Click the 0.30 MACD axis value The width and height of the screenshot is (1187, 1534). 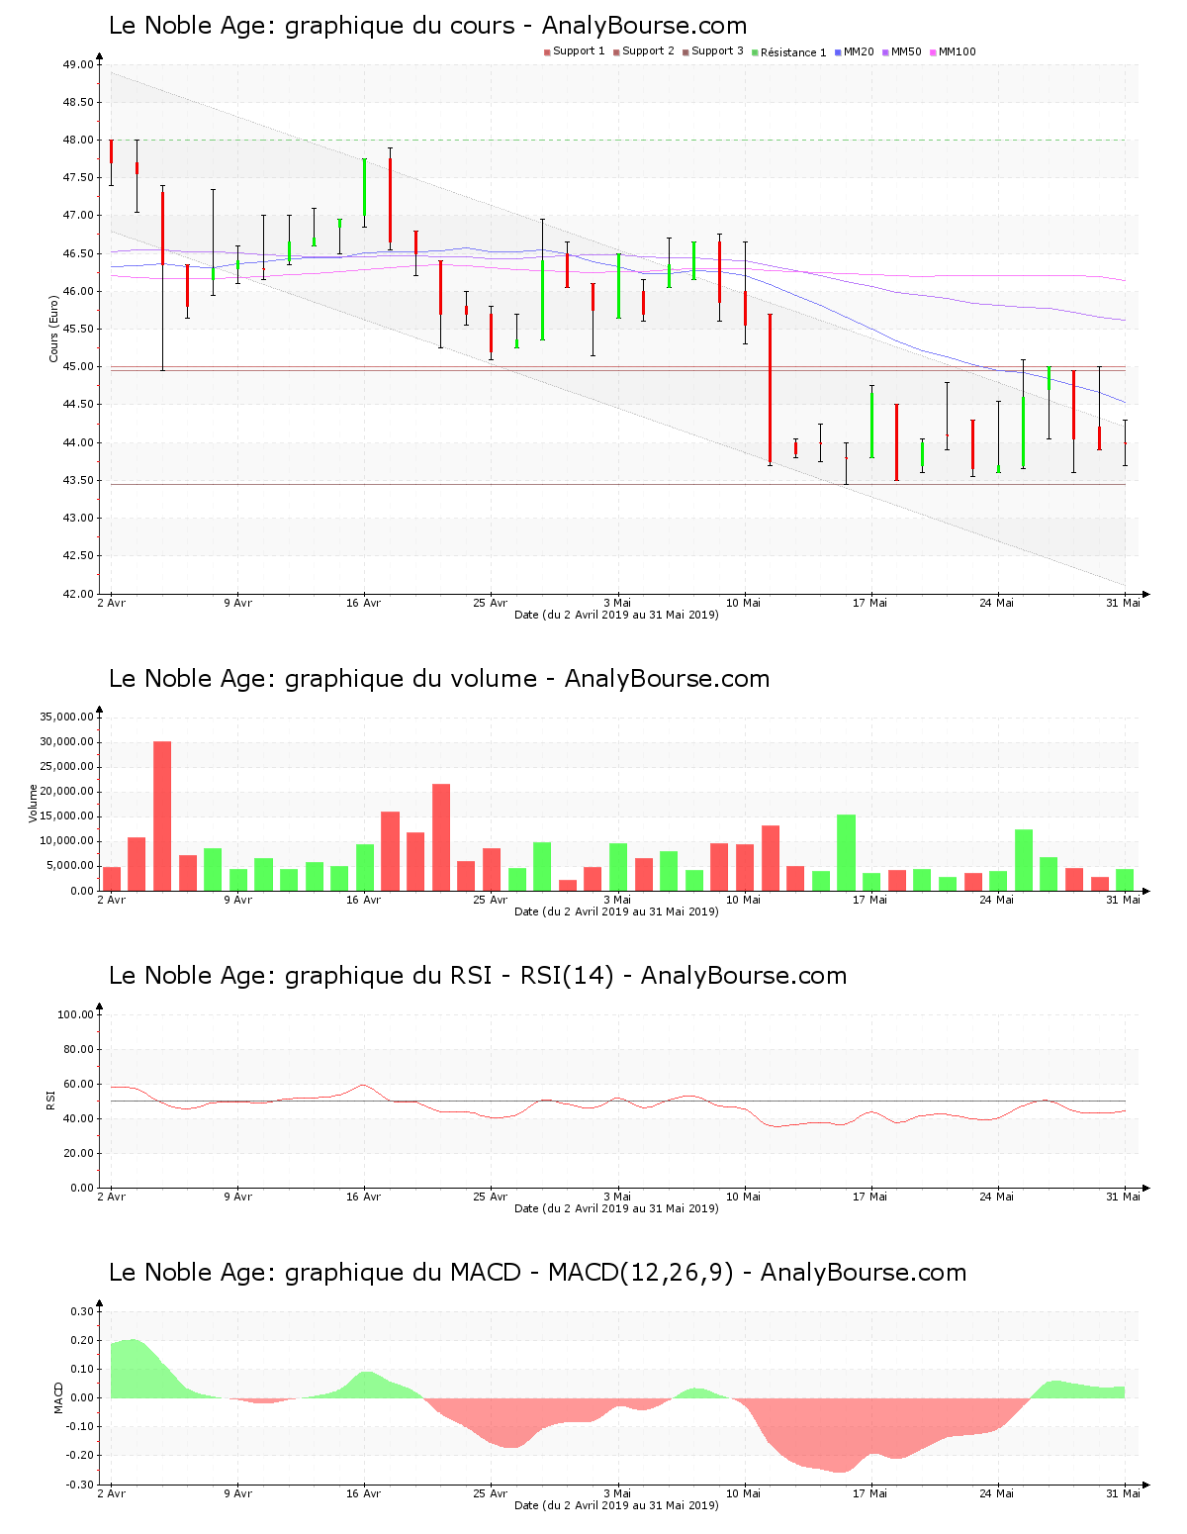click(83, 1311)
